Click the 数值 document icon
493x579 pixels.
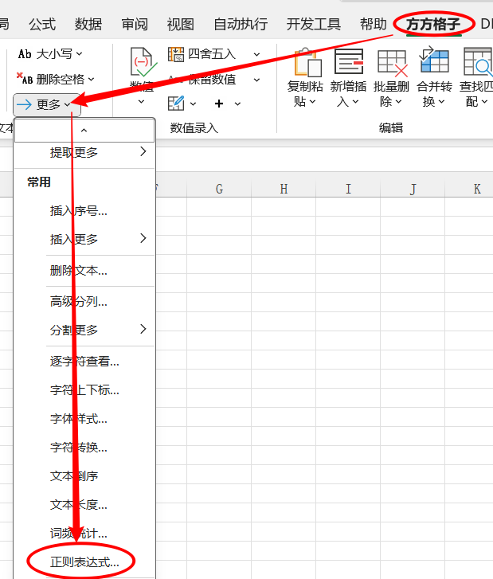[142, 62]
